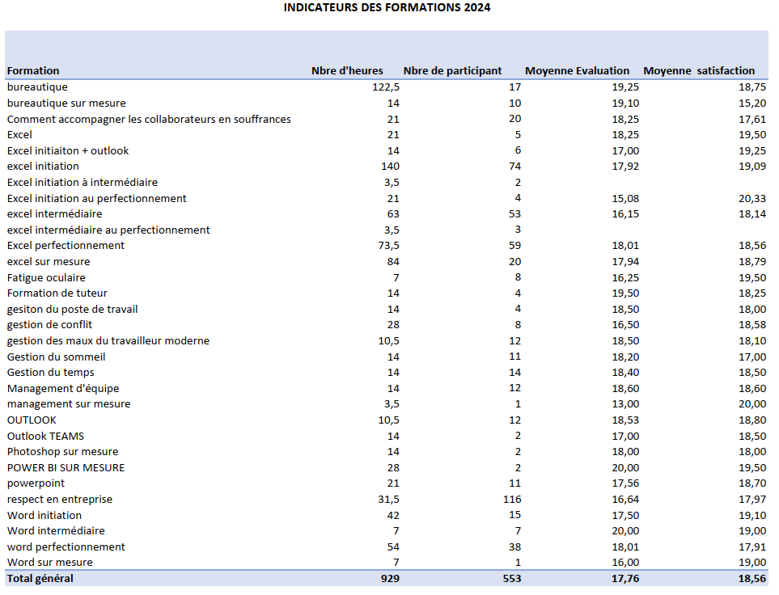
Task: Select the 'bureautique sur mesure' row label
Action: pos(66,103)
